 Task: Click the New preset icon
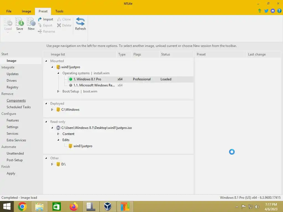click(31, 22)
